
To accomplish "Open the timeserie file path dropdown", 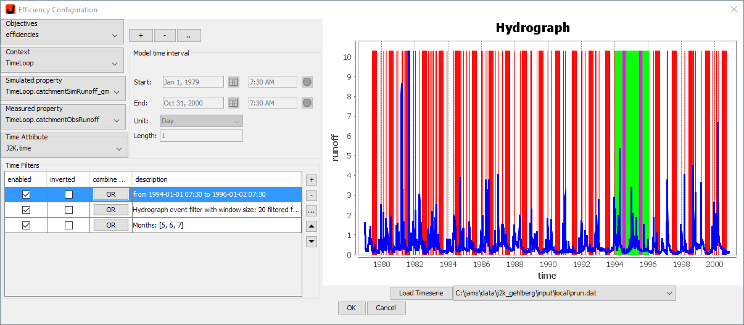I will [x=564, y=294].
